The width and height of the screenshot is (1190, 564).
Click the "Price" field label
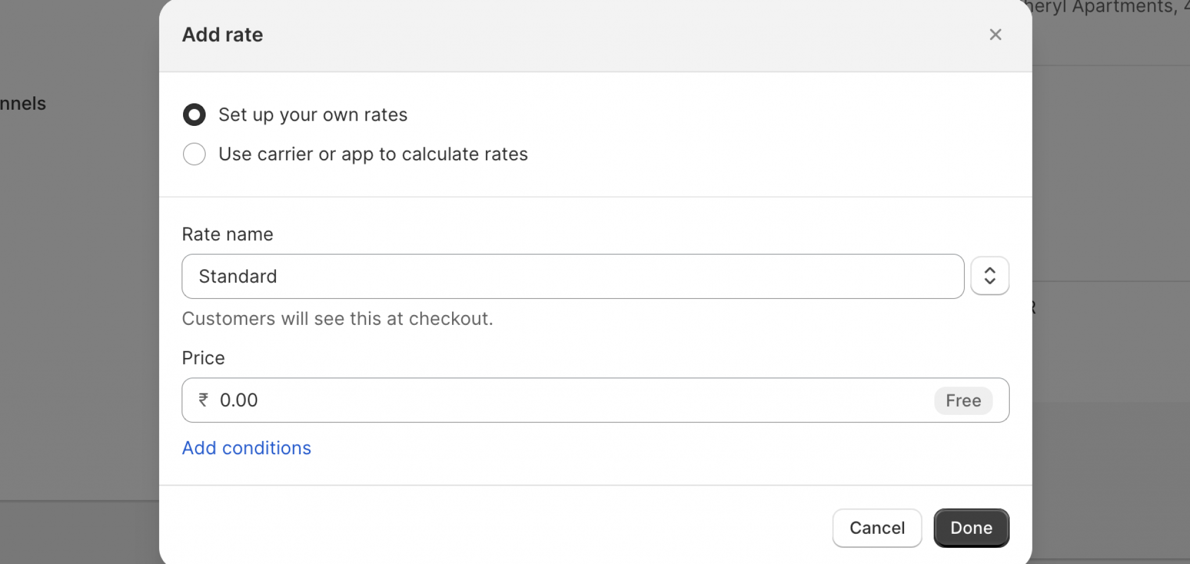[203, 358]
